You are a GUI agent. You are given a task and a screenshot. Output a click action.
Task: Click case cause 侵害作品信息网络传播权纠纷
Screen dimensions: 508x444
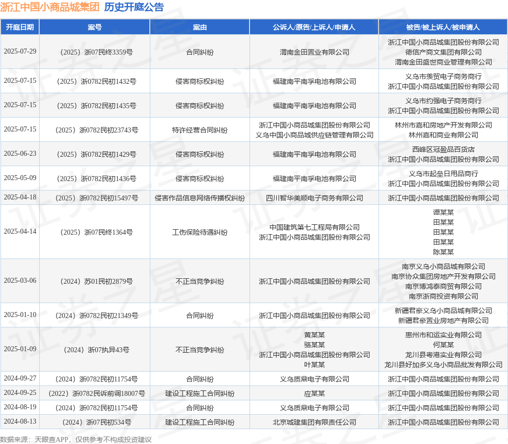click(x=199, y=198)
